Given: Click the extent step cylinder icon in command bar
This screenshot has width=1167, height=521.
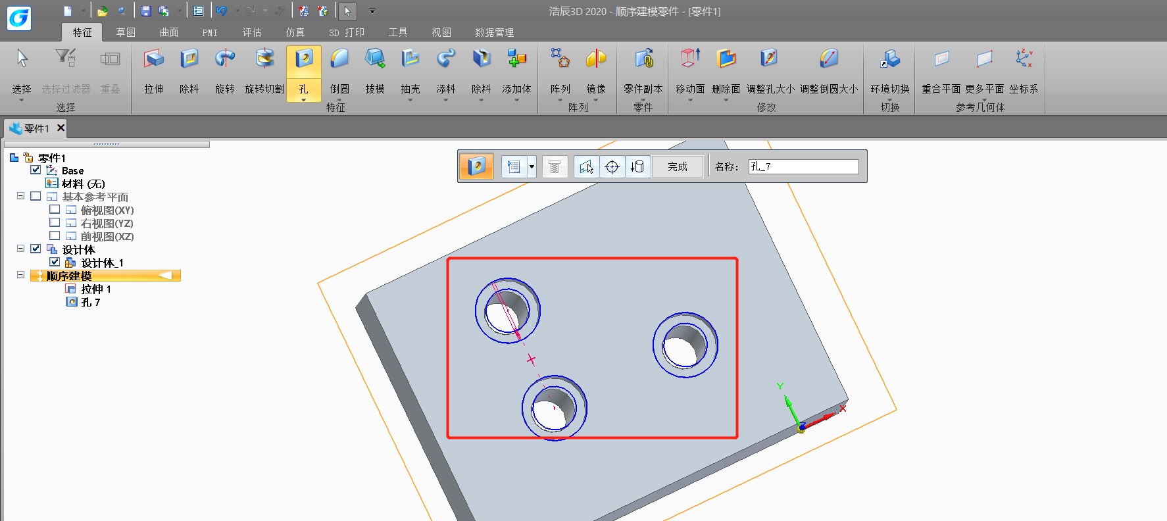Looking at the screenshot, I should [637, 166].
